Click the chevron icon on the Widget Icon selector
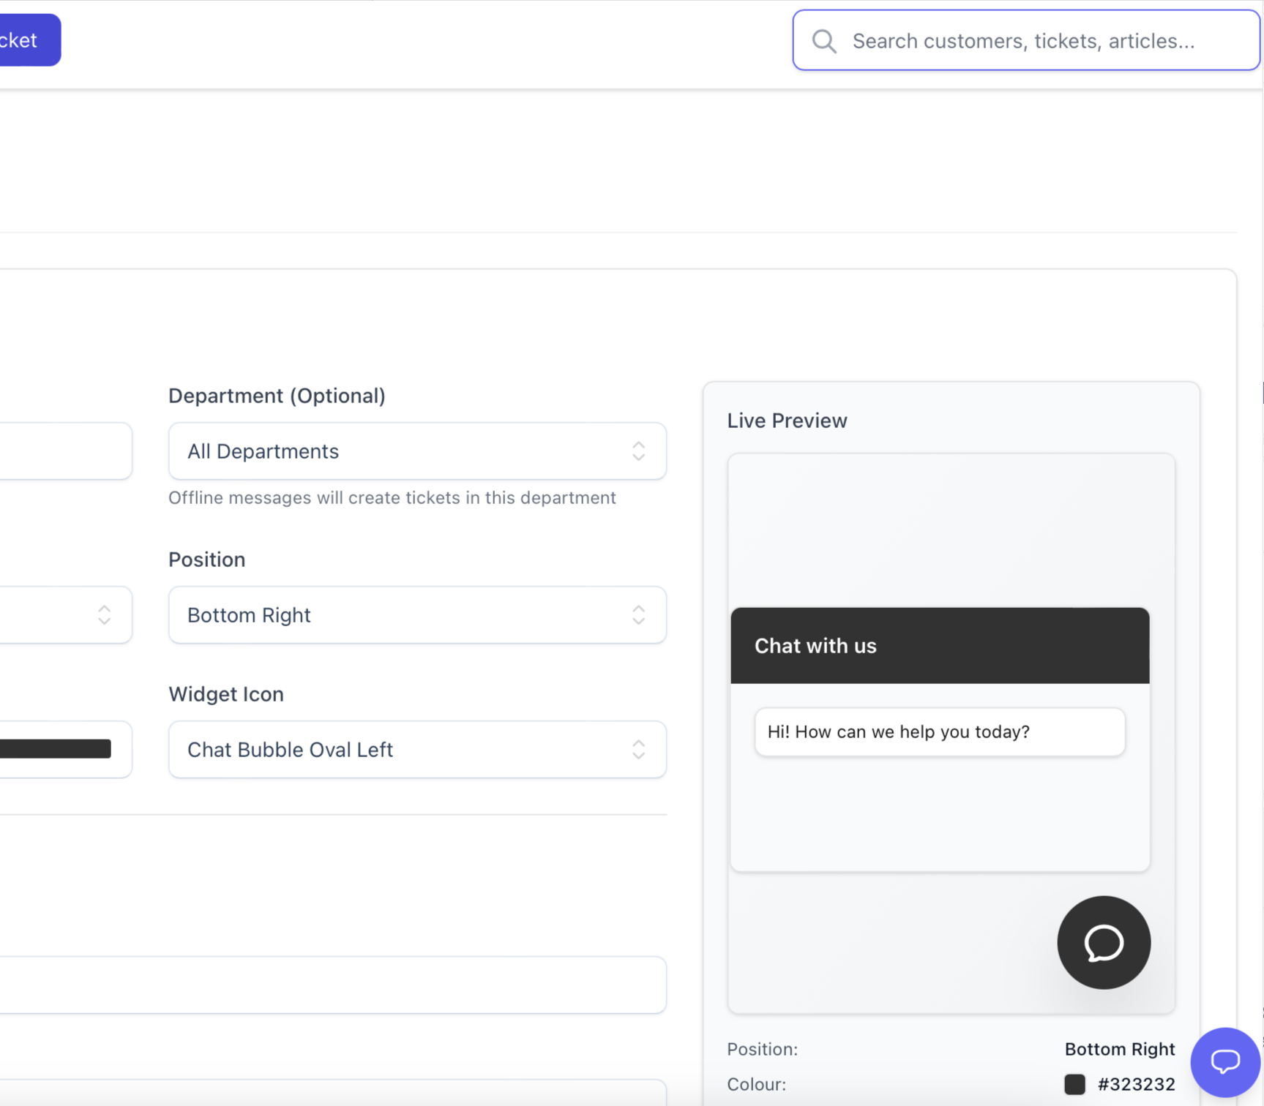Image resolution: width=1264 pixels, height=1106 pixels. (x=637, y=749)
